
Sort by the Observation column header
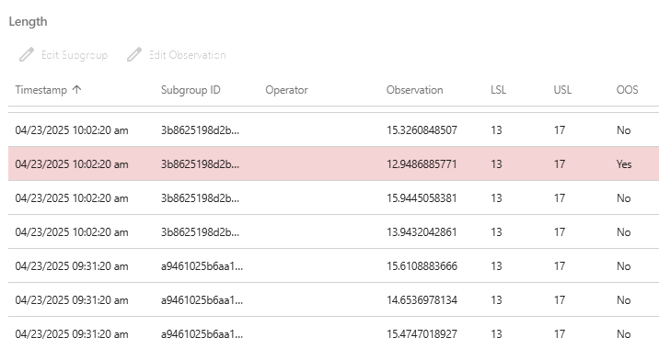tap(414, 90)
